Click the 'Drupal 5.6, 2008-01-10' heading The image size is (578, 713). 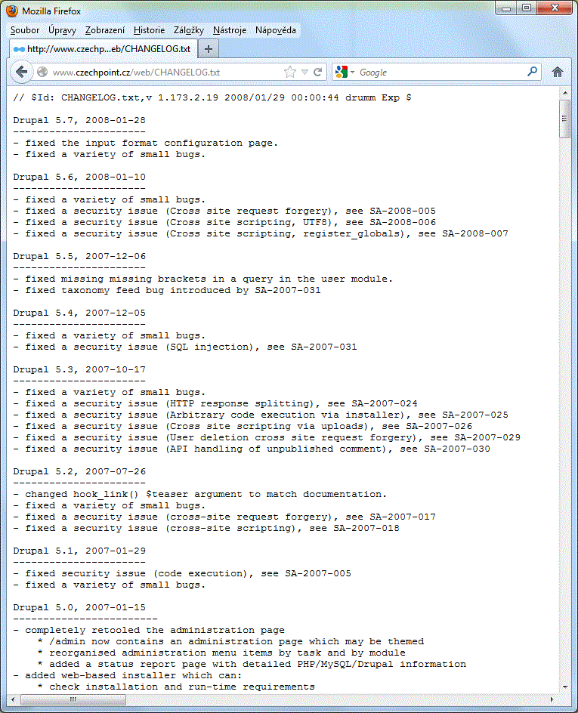coord(79,177)
